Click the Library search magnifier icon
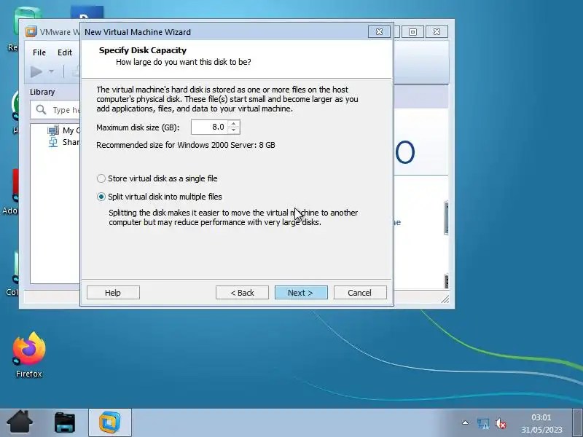 coord(41,110)
